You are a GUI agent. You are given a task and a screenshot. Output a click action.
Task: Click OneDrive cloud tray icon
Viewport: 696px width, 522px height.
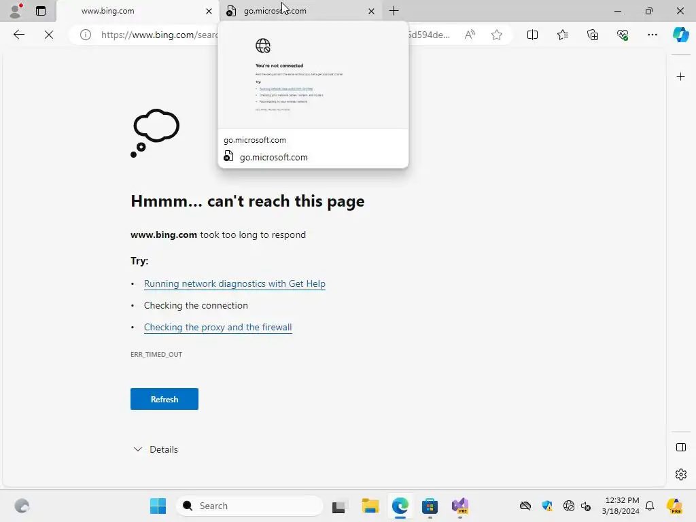click(x=525, y=506)
